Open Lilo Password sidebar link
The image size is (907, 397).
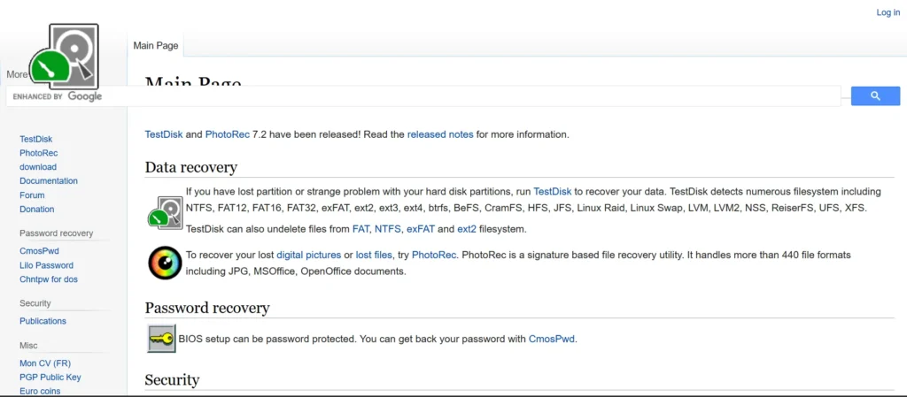pyautogui.click(x=46, y=265)
